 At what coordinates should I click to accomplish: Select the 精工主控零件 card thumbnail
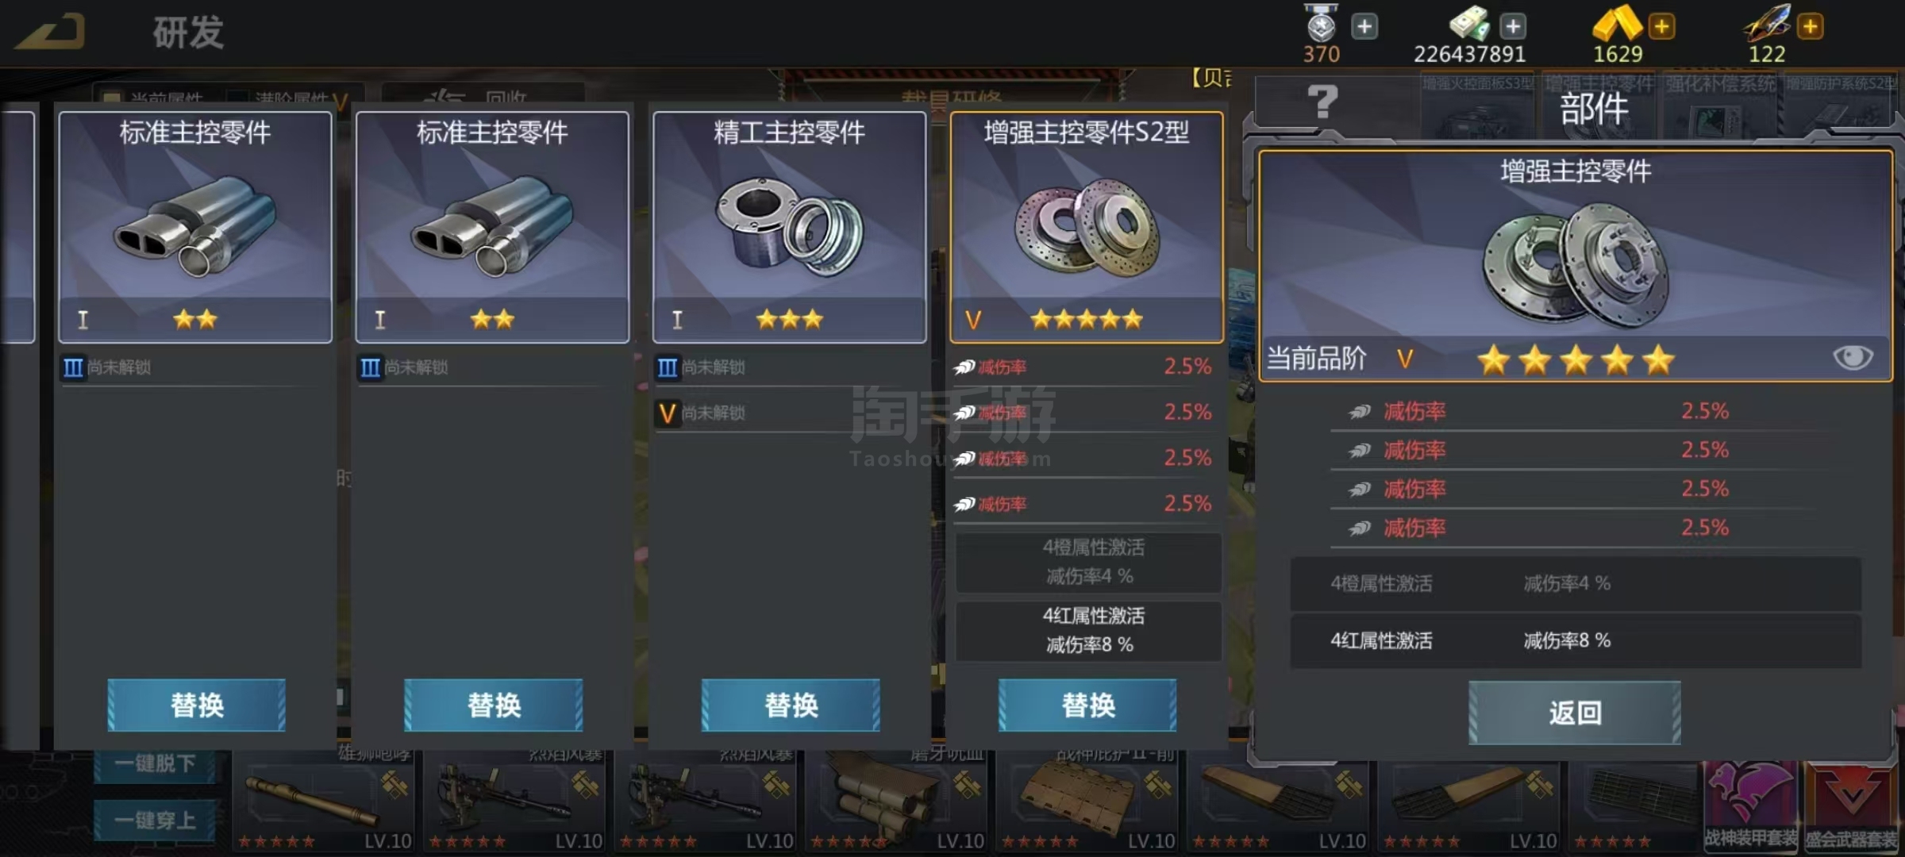point(789,227)
